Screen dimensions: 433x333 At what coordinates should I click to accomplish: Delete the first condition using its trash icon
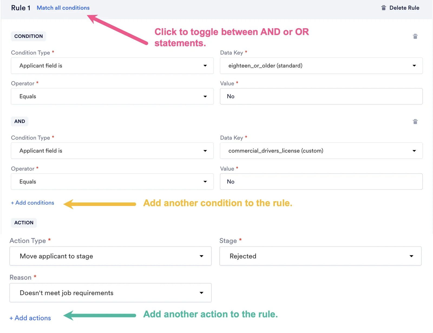[415, 36]
